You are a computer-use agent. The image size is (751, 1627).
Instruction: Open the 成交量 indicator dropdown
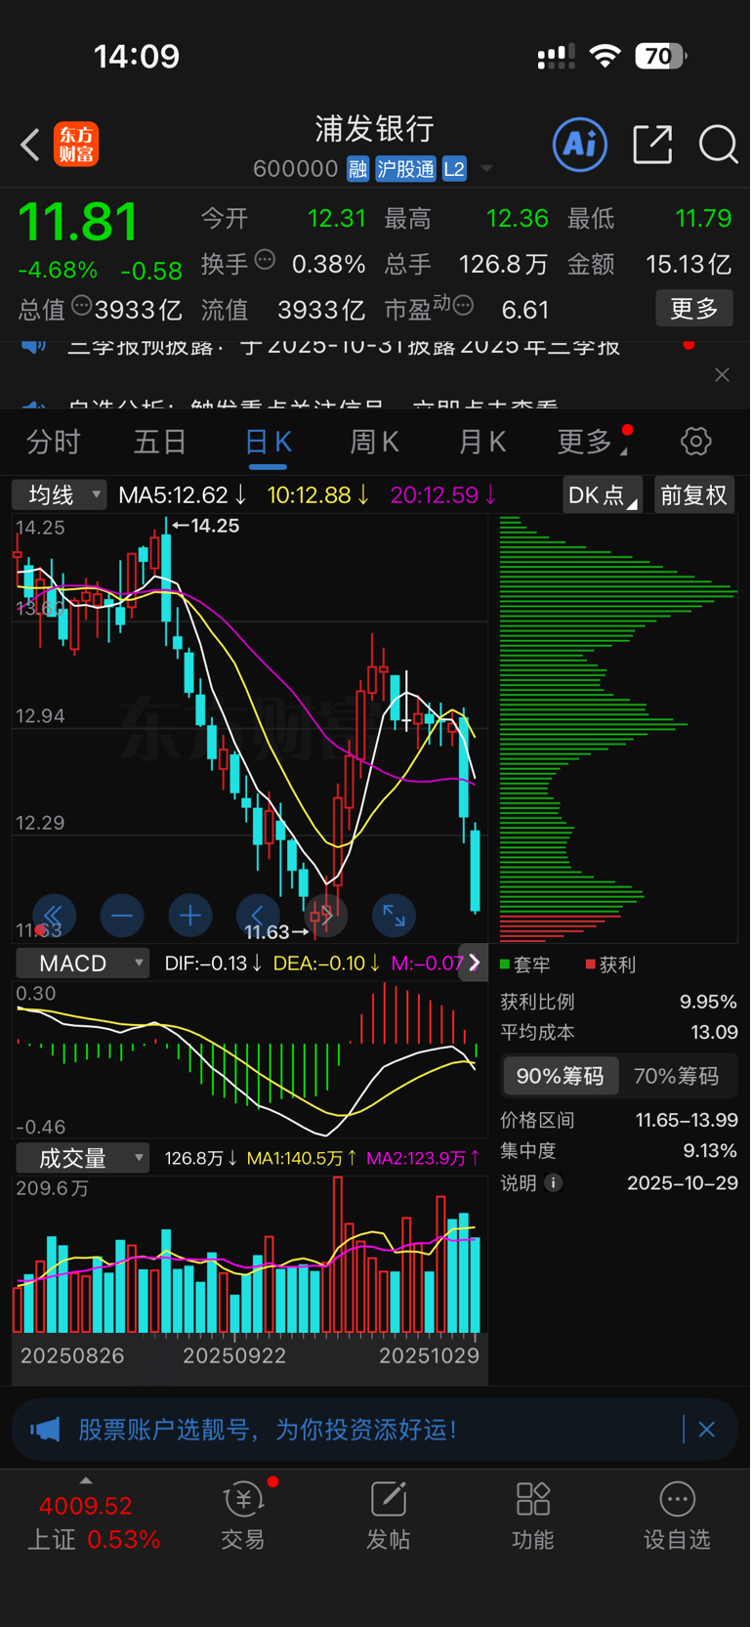(82, 1158)
